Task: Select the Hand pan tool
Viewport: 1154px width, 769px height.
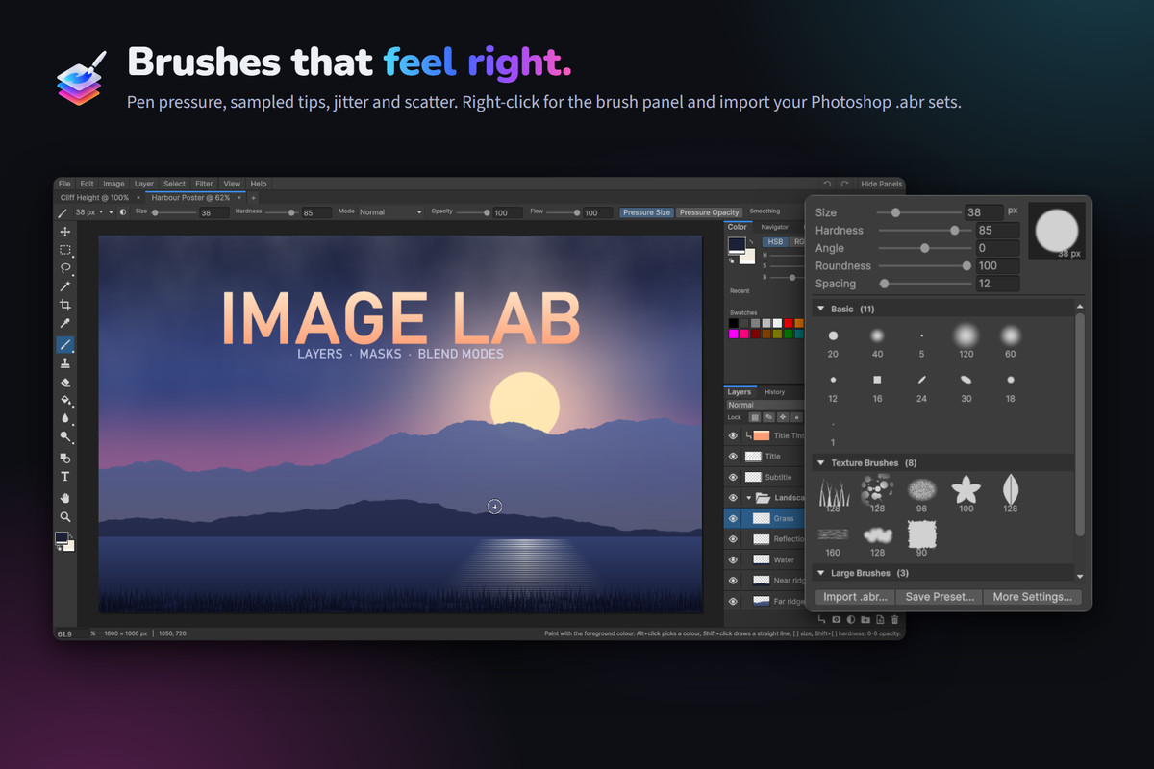Action: [65, 497]
